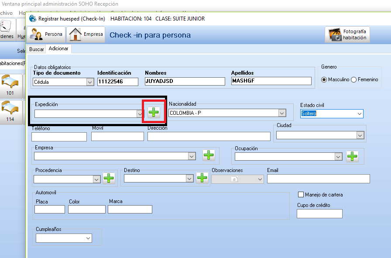Click the green plus beside Empresa dropdown

coord(209,155)
